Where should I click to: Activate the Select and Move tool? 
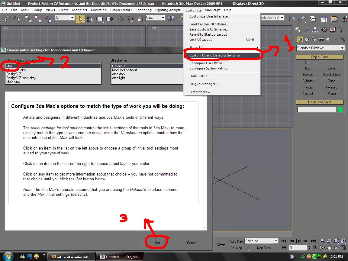[x=121, y=19]
